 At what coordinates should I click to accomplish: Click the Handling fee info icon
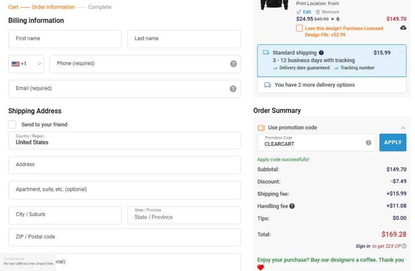[292, 206]
